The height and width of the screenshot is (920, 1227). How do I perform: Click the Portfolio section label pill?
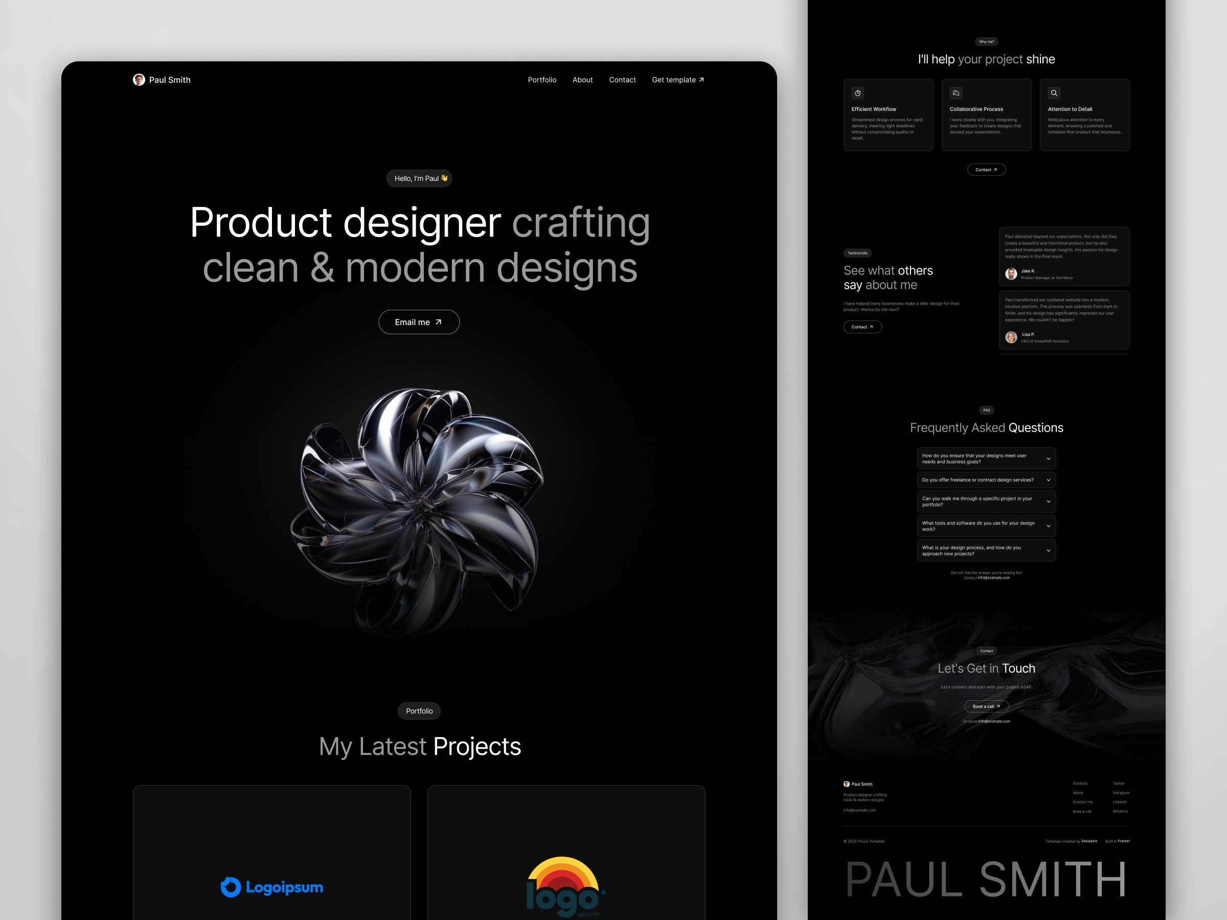point(420,710)
